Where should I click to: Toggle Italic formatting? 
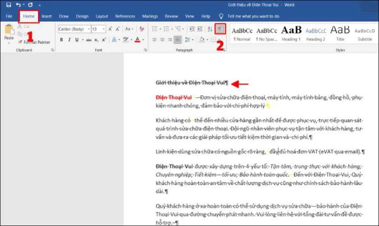[69, 40]
